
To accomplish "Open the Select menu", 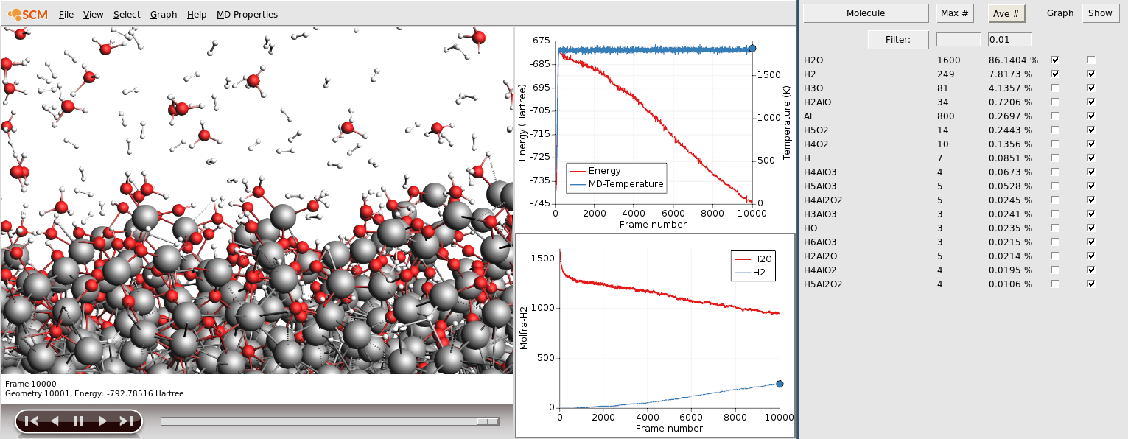I will click(127, 15).
